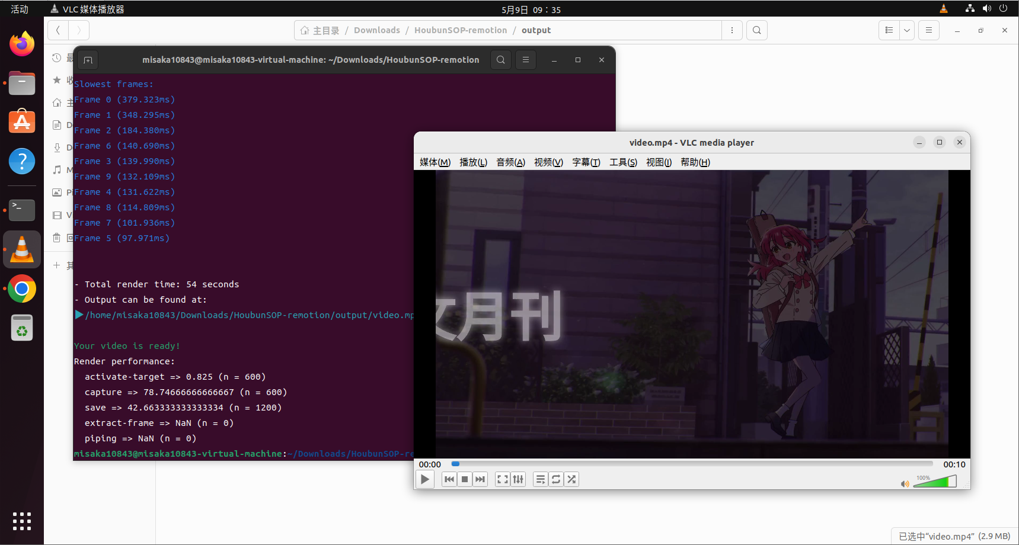Skip to next media in VLC

point(480,479)
